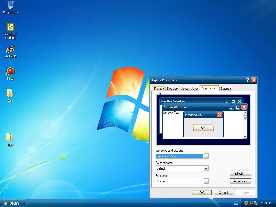Open the Recycle Bin desktop icon

click(x=11, y=7)
